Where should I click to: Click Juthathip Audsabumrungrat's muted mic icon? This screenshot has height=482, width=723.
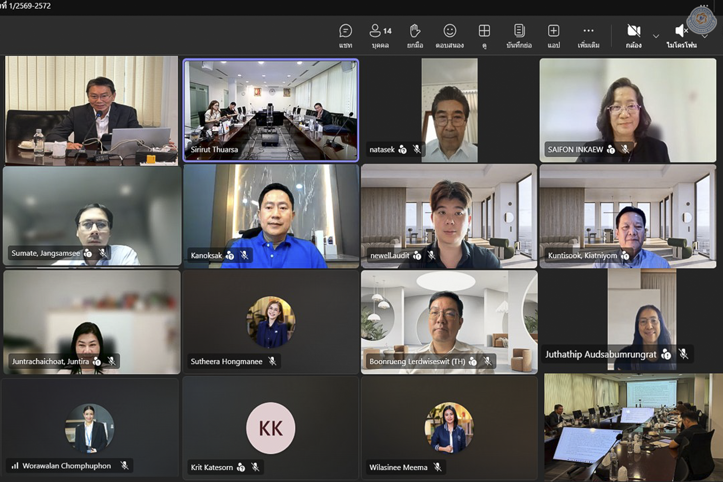point(683,354)
